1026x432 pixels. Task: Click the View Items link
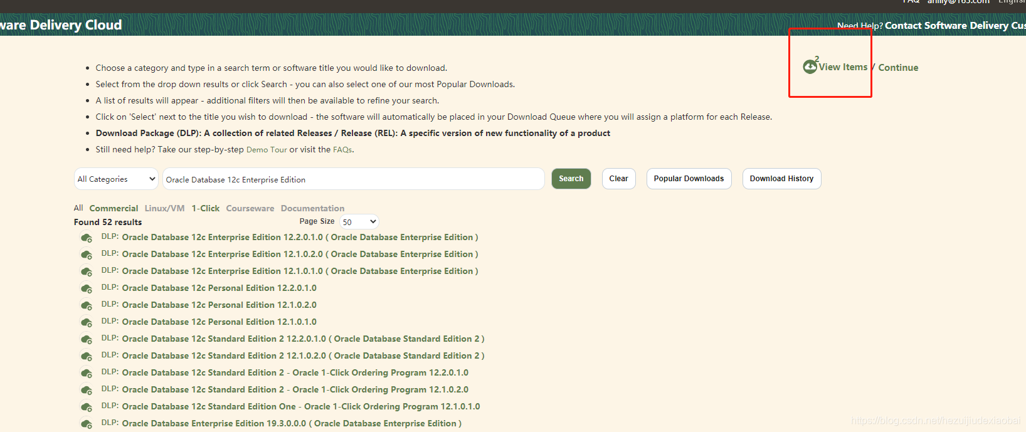(843, 67)
